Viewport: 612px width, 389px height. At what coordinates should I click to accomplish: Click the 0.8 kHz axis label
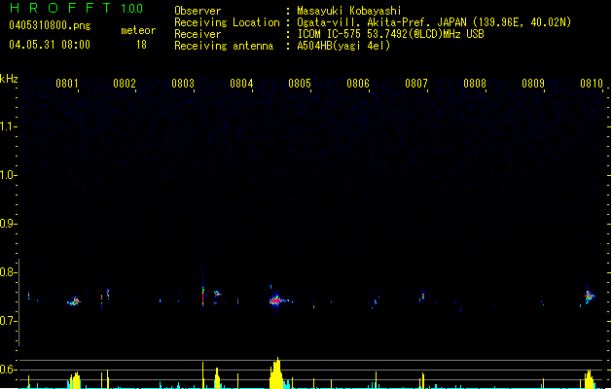click(x=7, y=272)
